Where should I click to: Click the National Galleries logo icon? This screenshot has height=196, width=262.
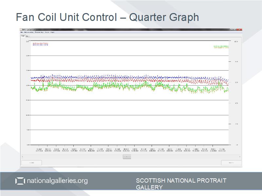pos(20,181)
